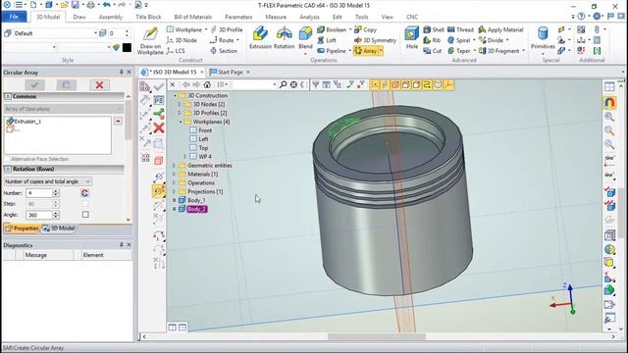Viewport: 628px width, 353px height.
Task: Select the Boolean operation
Action: tap(332, 29)
